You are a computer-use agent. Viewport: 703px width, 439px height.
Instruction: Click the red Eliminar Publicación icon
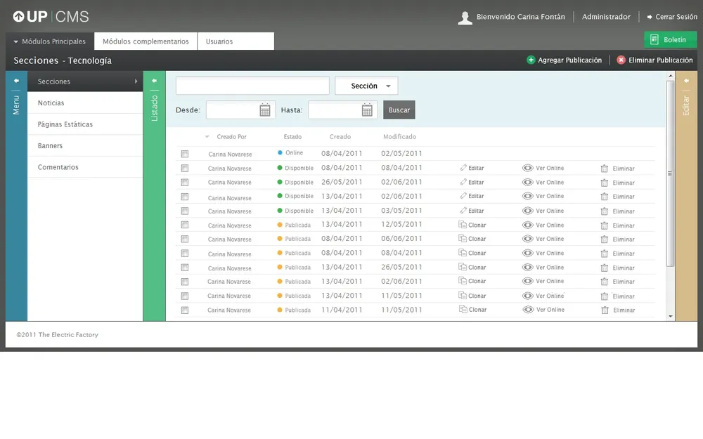tap(621, 60)
